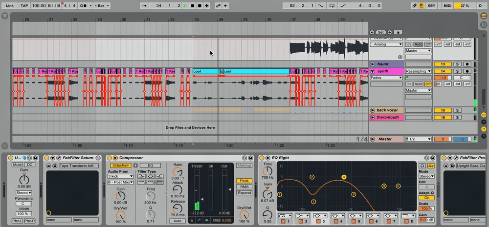Click the re-enable automation arrow icon
The width and height of the screenshot is (489, 227).
coord(225,5)
